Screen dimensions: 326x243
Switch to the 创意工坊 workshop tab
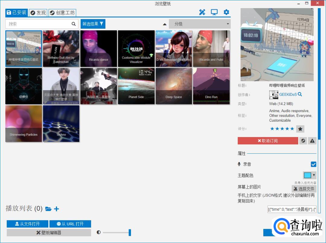62,13
